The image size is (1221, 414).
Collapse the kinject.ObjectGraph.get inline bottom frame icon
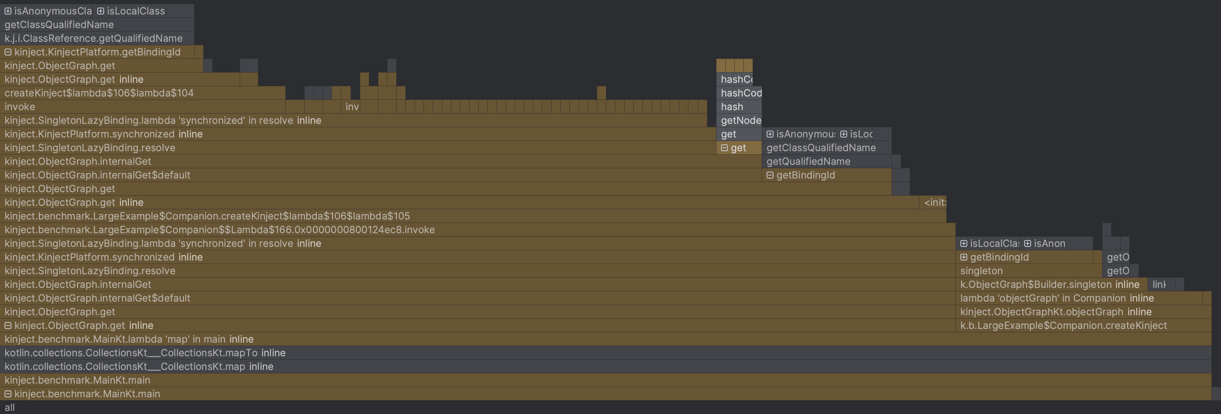(x=8, y=326)
